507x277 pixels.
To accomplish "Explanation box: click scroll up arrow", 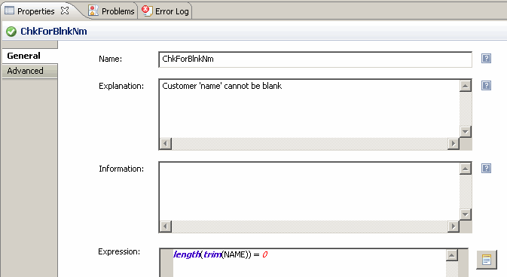I will tap(466, 86).
